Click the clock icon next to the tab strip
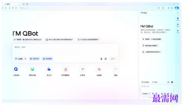This screenshot has width=183, height=107. click(x=27, y=4)
